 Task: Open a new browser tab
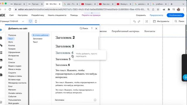coord(172,4)
